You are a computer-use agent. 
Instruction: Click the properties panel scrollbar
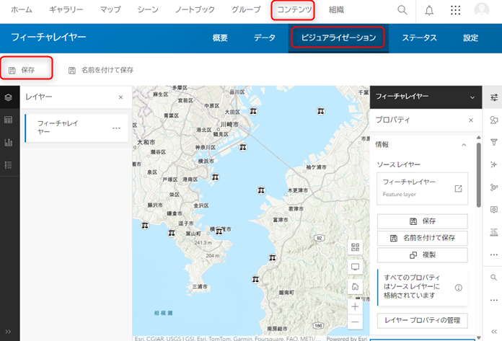point(479,175)
